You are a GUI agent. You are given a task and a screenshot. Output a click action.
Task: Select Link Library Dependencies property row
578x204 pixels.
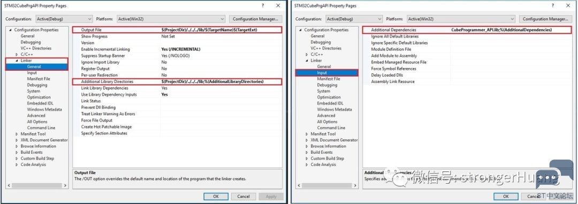[178, 88]
